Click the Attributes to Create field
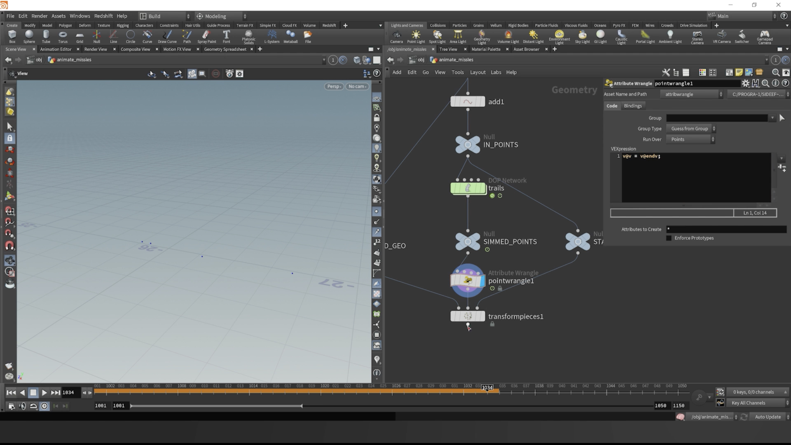791x445 pixels. point(726,230)
